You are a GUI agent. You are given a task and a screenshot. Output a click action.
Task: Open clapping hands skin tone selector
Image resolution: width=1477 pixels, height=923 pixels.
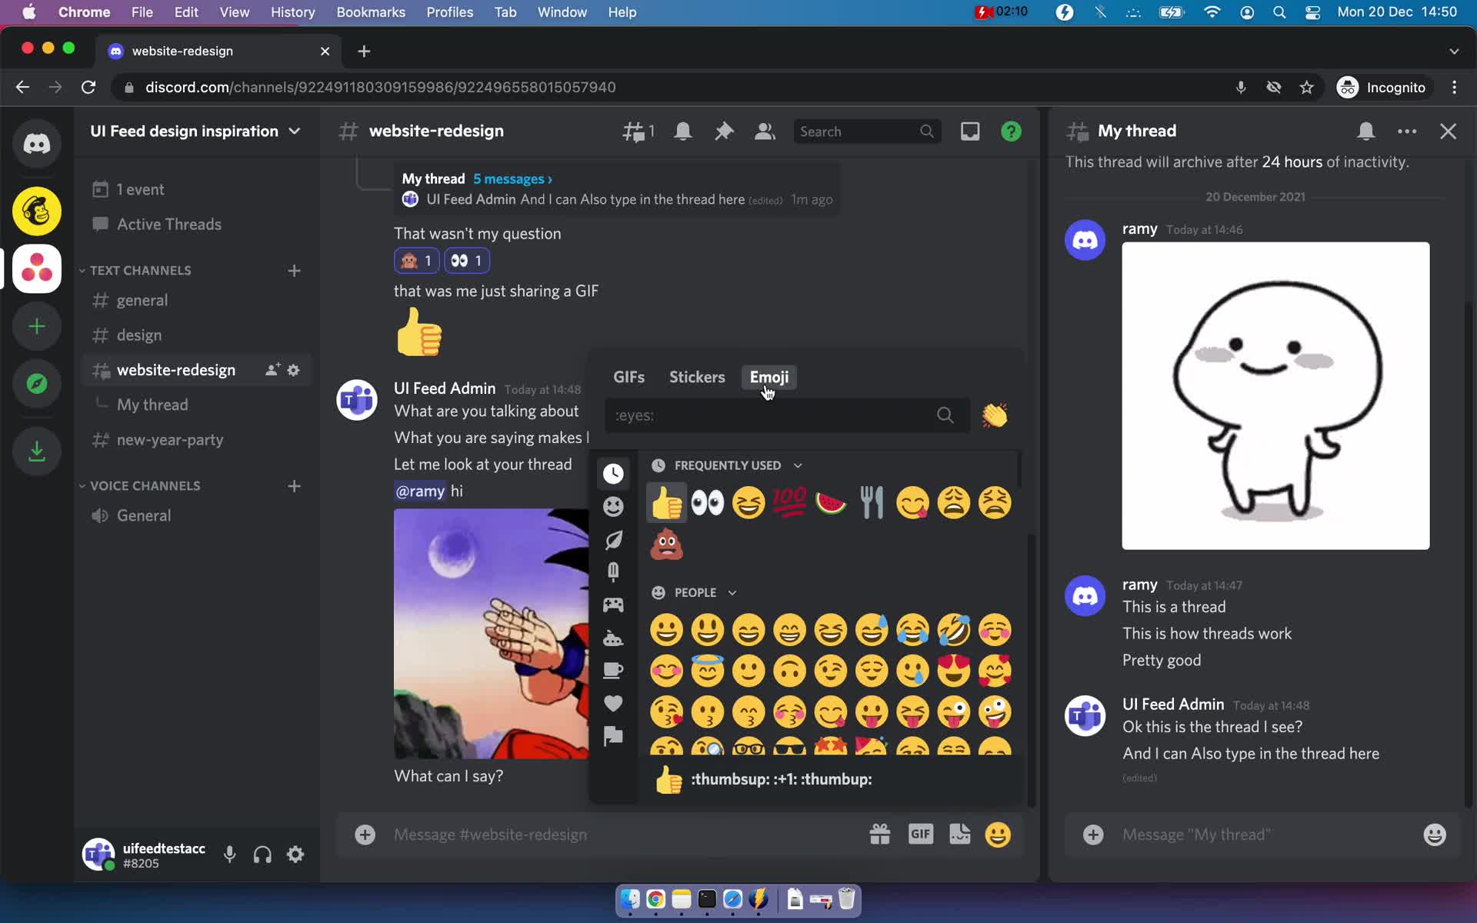pyautogui.click(x=995, y=415)
